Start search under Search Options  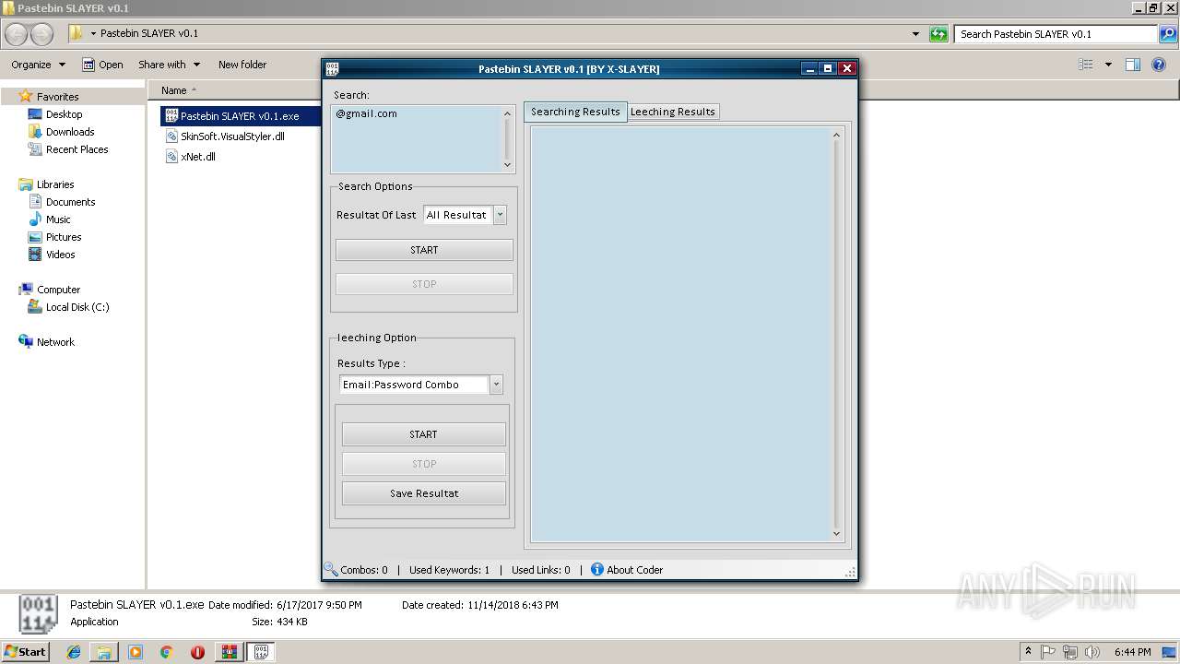tap(424, 250)
